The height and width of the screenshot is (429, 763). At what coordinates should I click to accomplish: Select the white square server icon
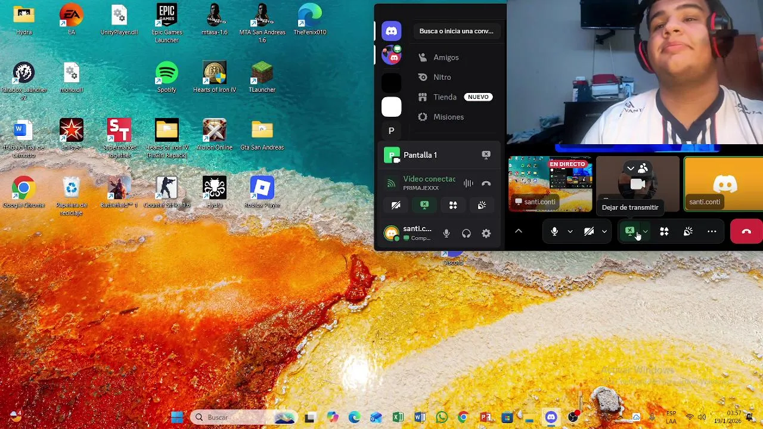(392, 107)
